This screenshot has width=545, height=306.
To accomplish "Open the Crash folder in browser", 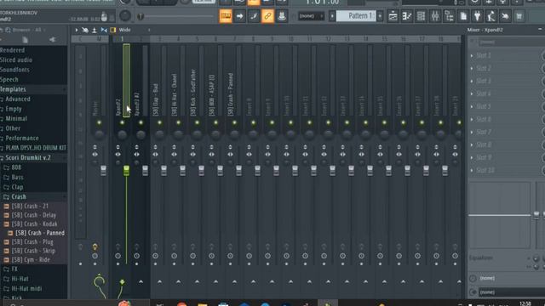I will [19, 196].
